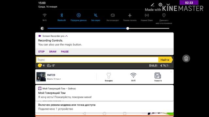The image size is (209, 117).
Task: Open Recording Controls notification text
Action: [x=51, y=40]
